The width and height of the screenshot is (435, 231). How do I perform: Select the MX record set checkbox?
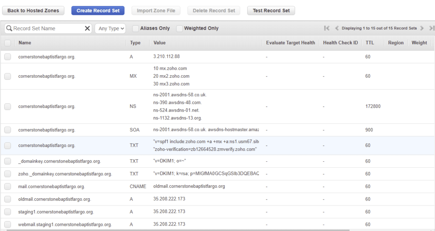click(x=8, y=76)
